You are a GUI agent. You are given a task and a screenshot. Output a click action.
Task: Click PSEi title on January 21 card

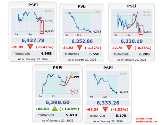click(x=131, y=6)
